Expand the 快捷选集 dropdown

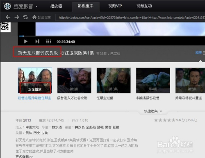153,111
